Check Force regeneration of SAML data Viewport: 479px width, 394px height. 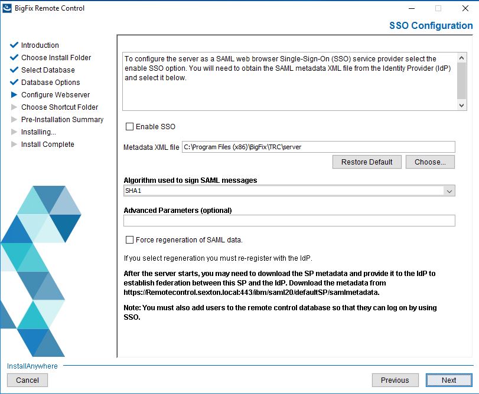[129, 240]
